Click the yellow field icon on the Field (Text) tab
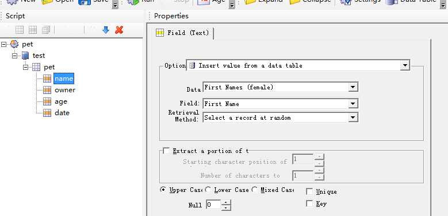Screen dimensions: 448x216 pos(160,33)
